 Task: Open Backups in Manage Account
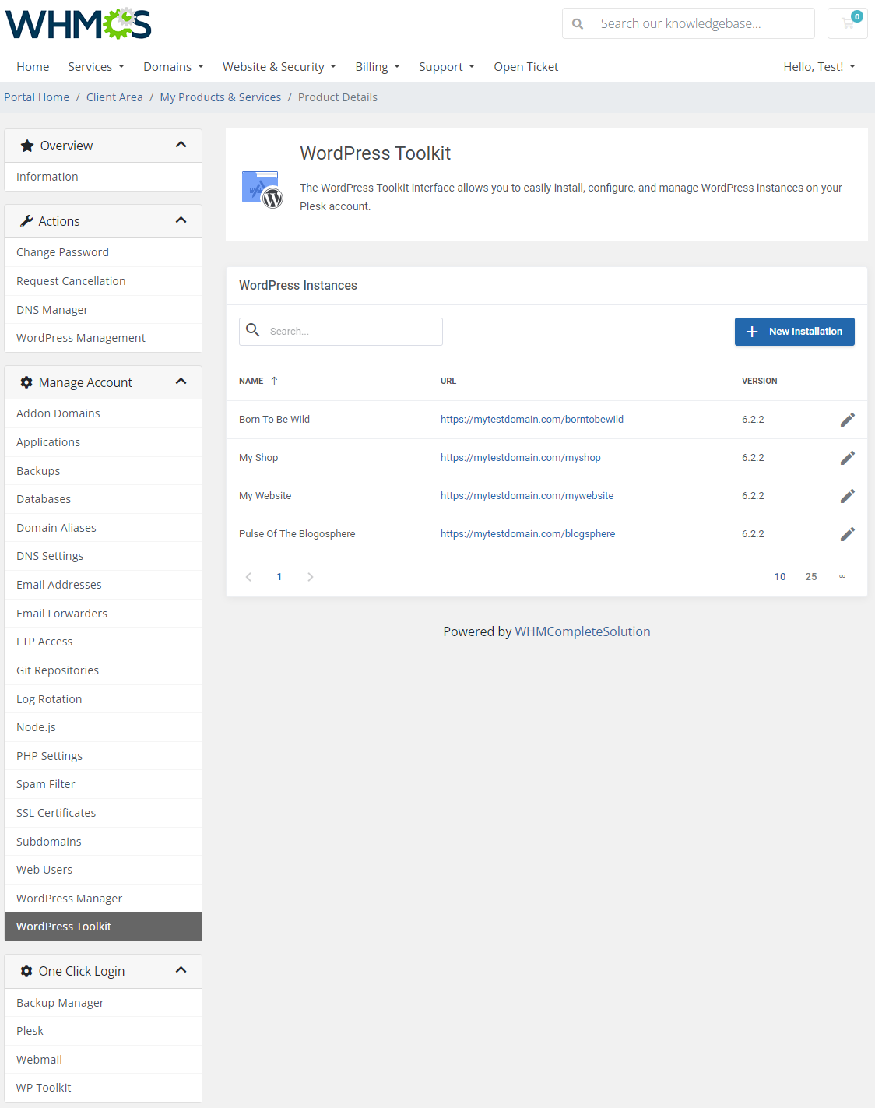pos(103,471)
